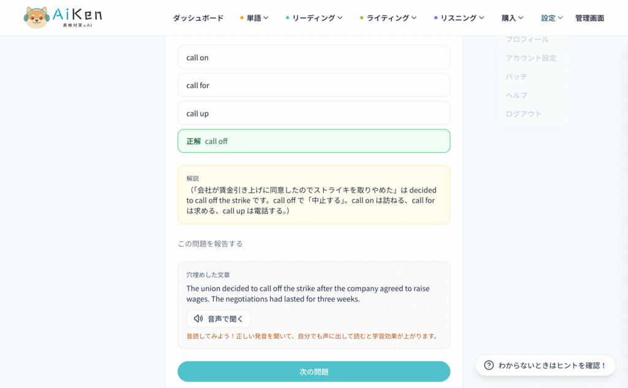Screen dimensions: 628x388
Task: Click the speaker icon for audio playback
Action: pos(198,319)
